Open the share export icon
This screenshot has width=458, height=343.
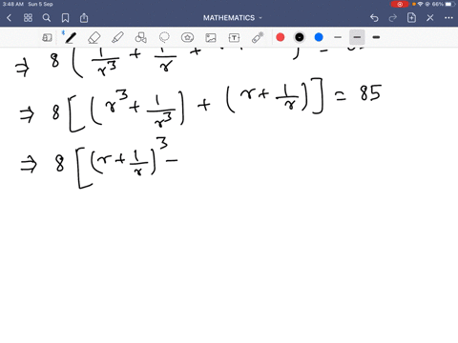(84, 18)
